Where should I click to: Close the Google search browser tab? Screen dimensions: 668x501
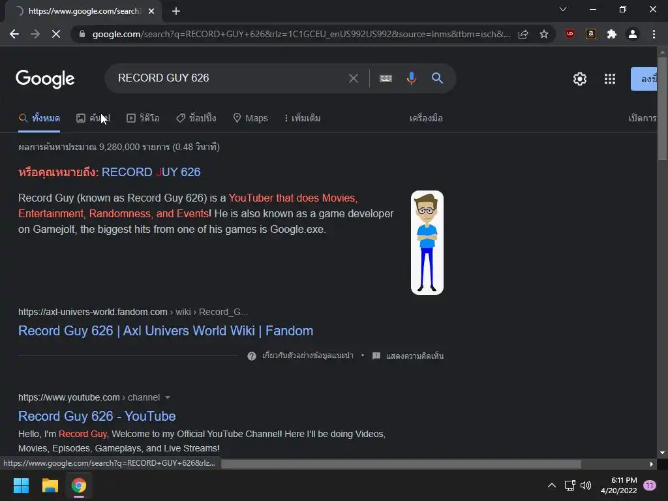151,11
